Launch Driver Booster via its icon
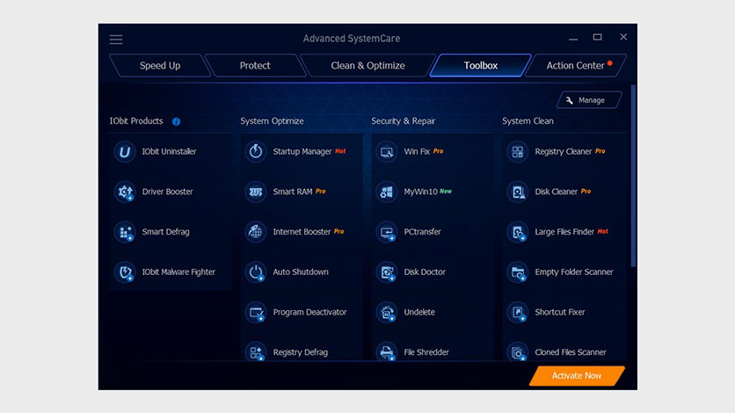This screenshot has width=735, height=413. [125, 192]
